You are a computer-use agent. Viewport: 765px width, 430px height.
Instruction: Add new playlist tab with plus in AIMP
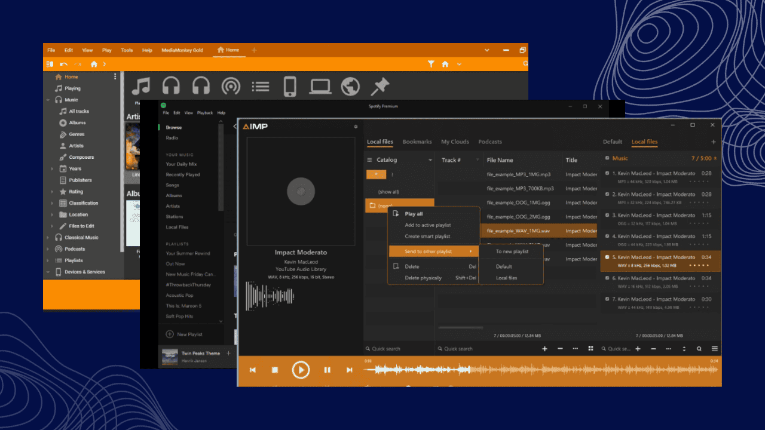tap(713, 142)
